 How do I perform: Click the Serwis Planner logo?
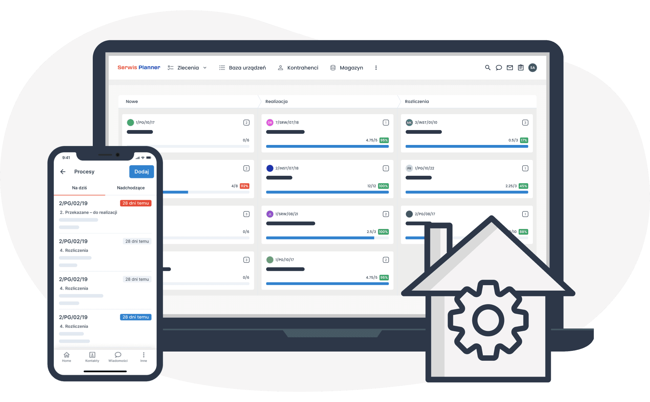(139, 67)
